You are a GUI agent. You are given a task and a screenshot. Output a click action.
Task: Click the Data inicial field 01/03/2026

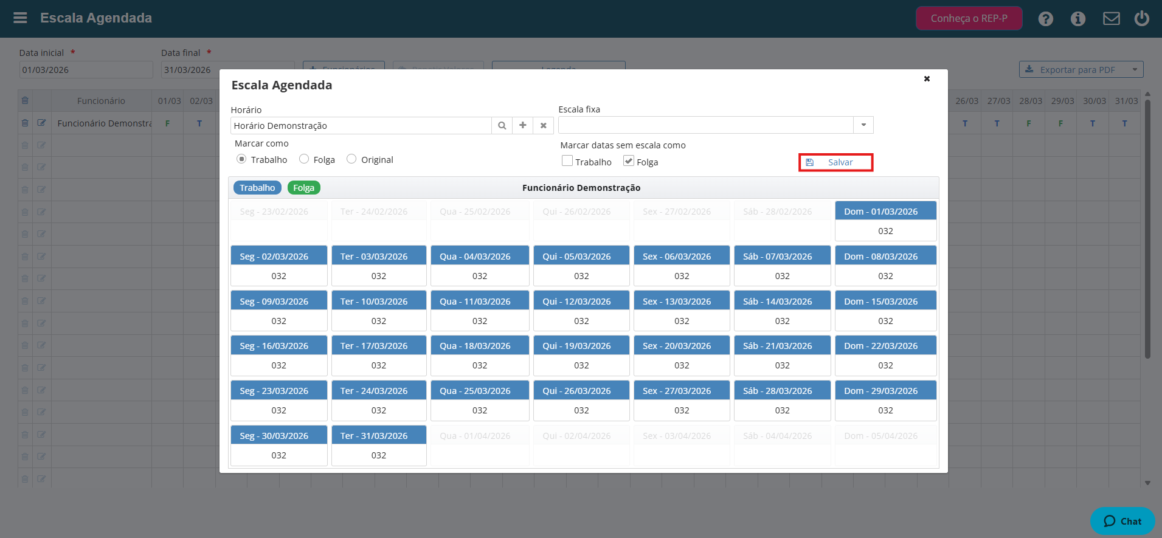click(86, 69)
